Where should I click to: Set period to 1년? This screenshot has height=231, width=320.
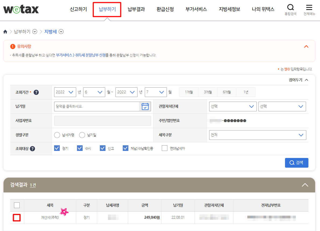click(246, 92)
